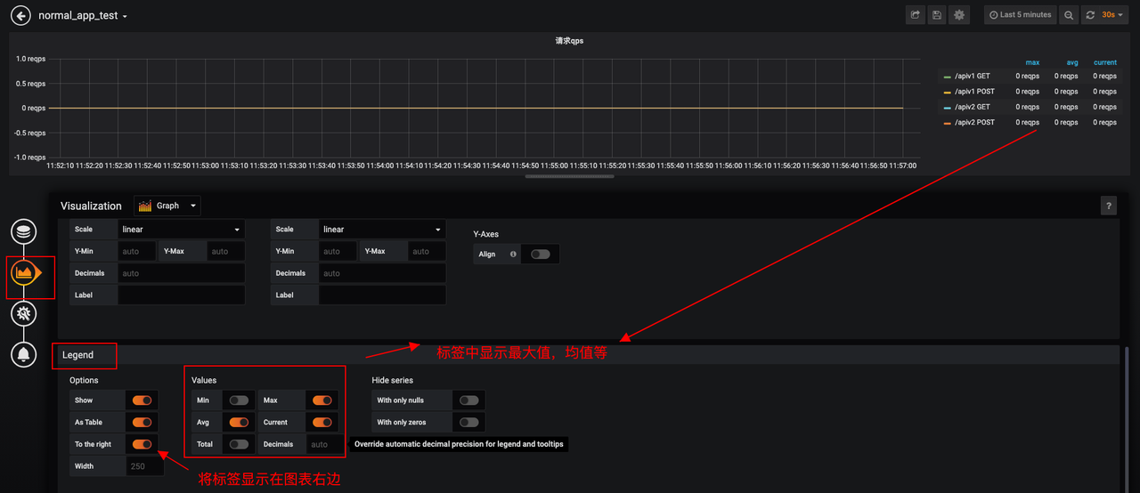Click the /apiv1 POST legend entry
Viewport: 1140px width, 493px height.
point(974,92)
